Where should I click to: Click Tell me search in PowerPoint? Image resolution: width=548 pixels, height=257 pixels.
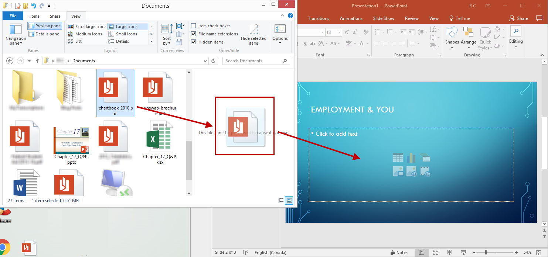(x=459, y=18)
